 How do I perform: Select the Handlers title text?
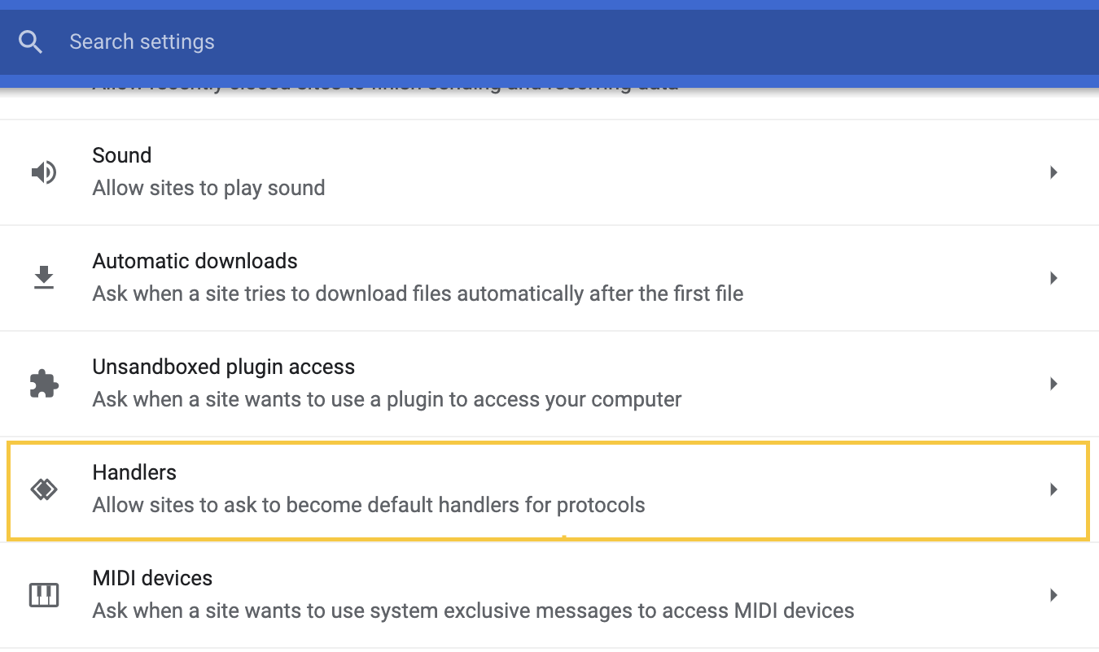(x=134, y=472)
